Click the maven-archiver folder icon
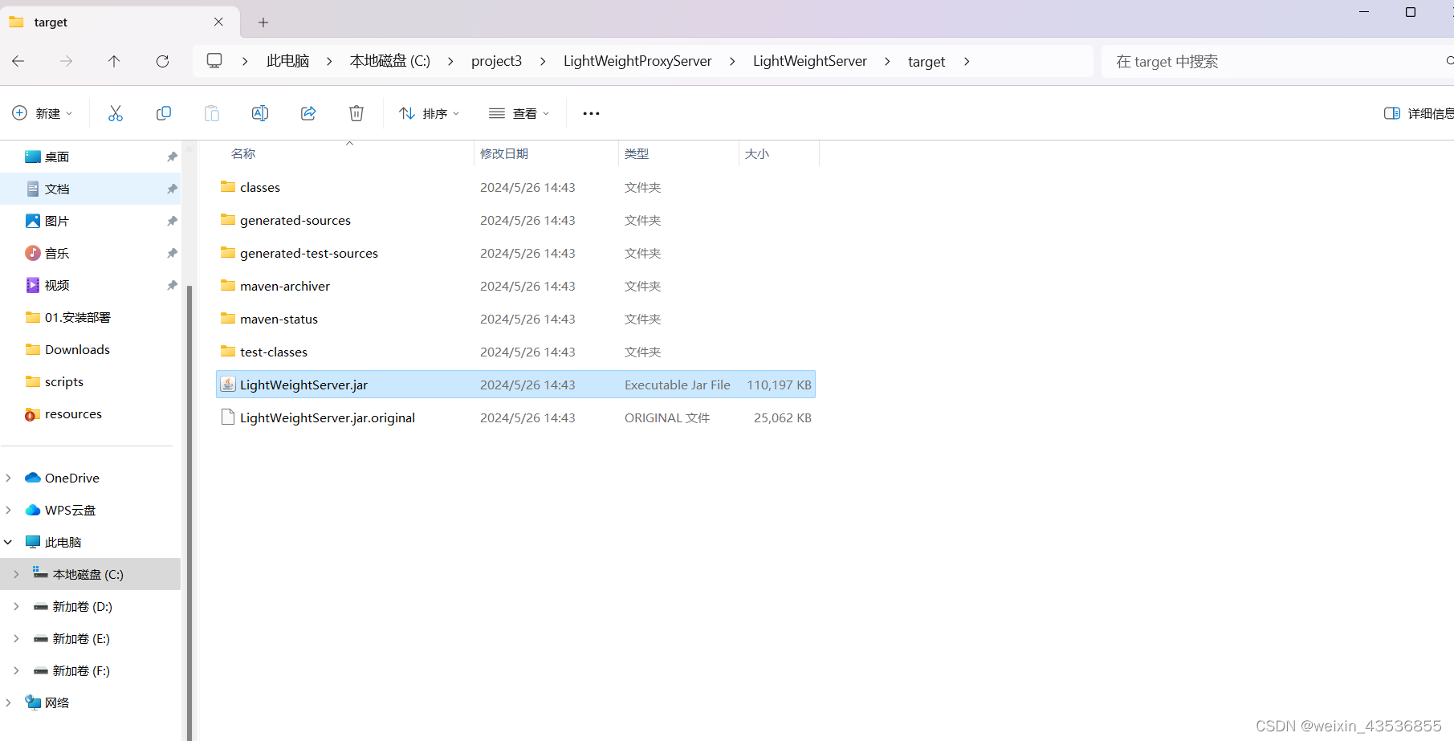Screen dimensions: 1454x741 click(x=228, y=286)
